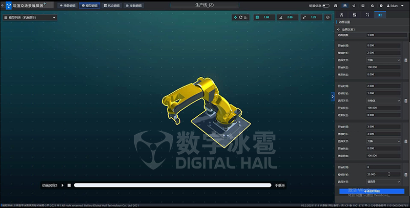Screen dimensions: 410x208
Task: Click the scene name field 生产线_(2)
Action: [x=204, y=5]
